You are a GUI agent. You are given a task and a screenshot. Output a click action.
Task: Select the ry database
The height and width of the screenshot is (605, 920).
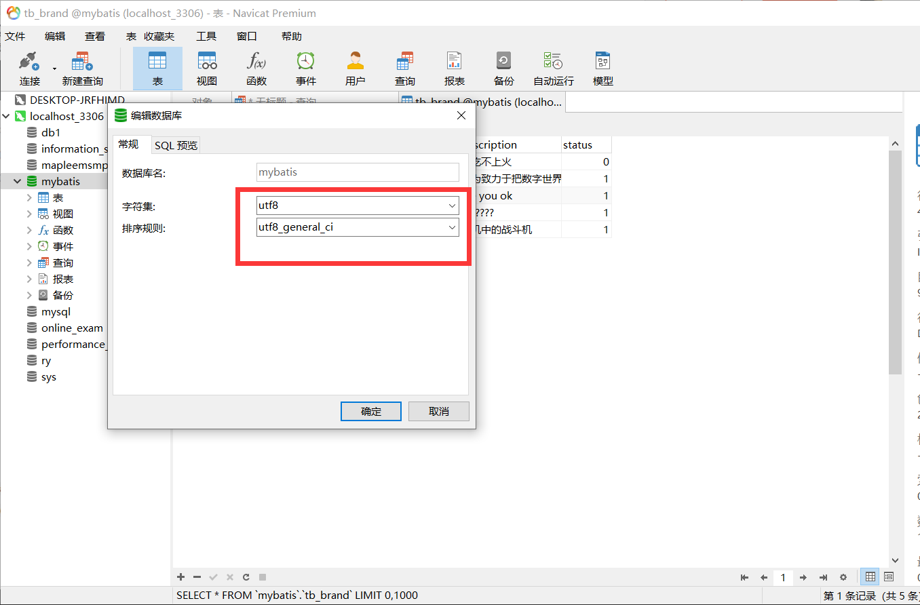click(46, 361)
